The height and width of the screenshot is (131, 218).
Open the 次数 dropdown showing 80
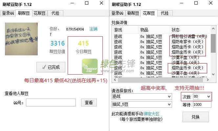(x=208, y=97)
